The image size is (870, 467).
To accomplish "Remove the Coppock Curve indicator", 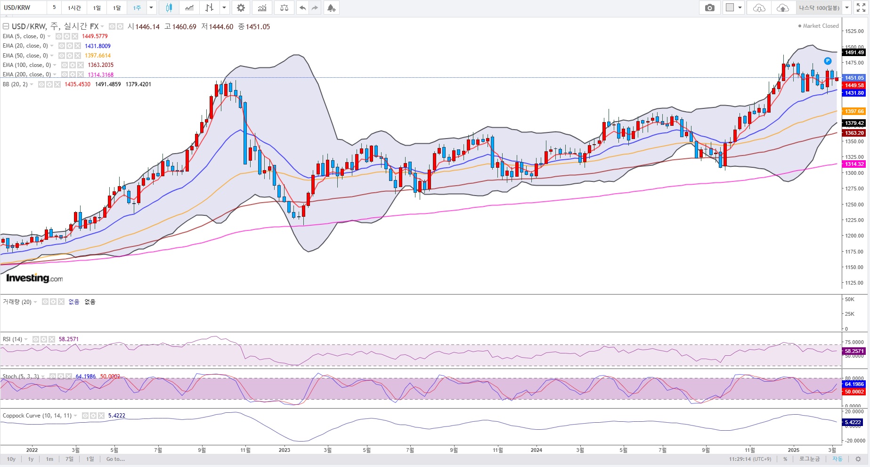I will tap(101, 416).
